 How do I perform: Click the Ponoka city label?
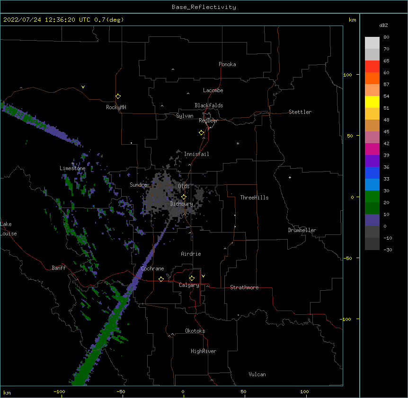pos(227,64)
